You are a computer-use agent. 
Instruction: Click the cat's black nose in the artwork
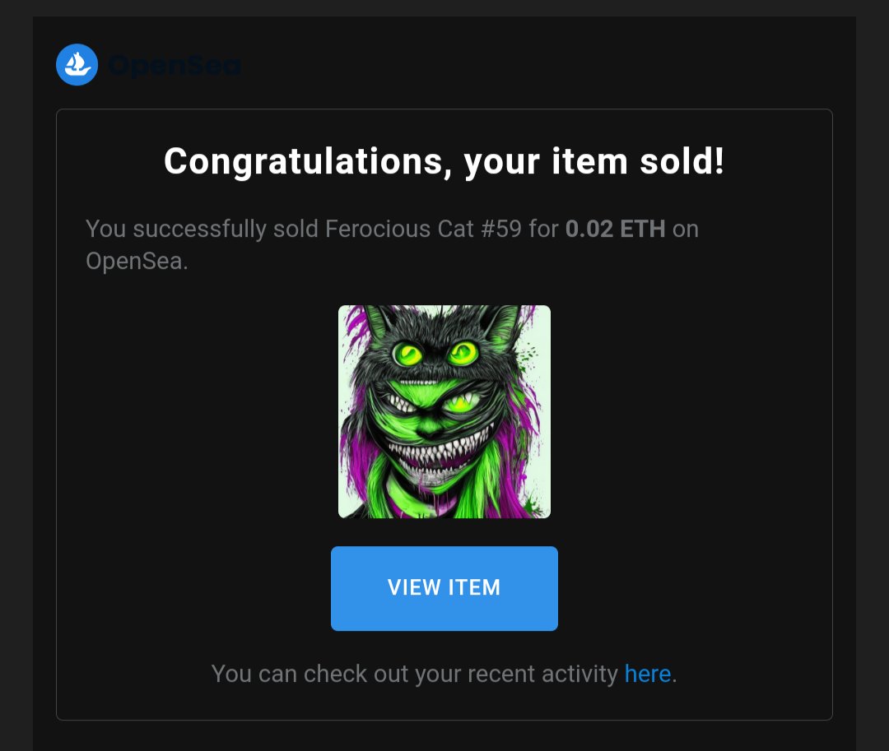tap(431, 432)
